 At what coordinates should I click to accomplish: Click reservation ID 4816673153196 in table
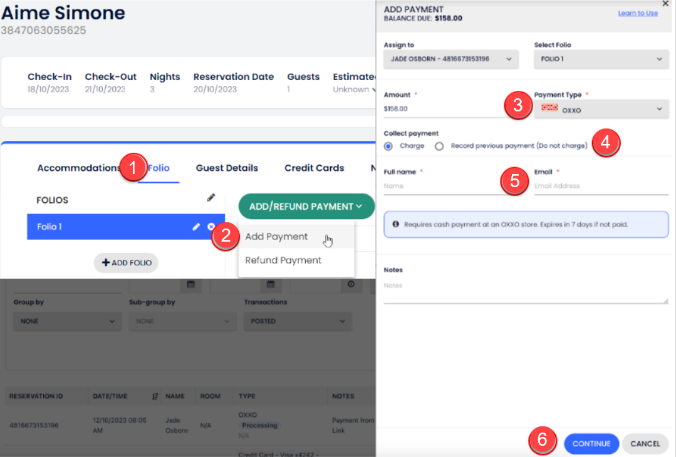point(34,425)
